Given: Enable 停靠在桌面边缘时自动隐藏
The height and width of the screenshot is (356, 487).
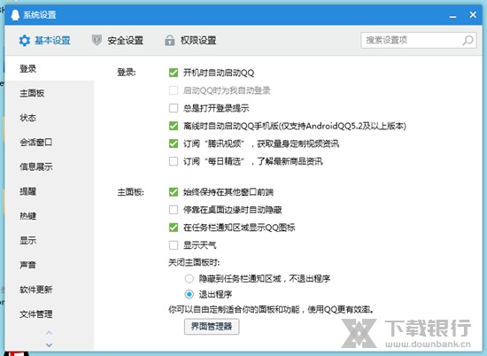Looking at the screenshot, I should pos(174,210).
